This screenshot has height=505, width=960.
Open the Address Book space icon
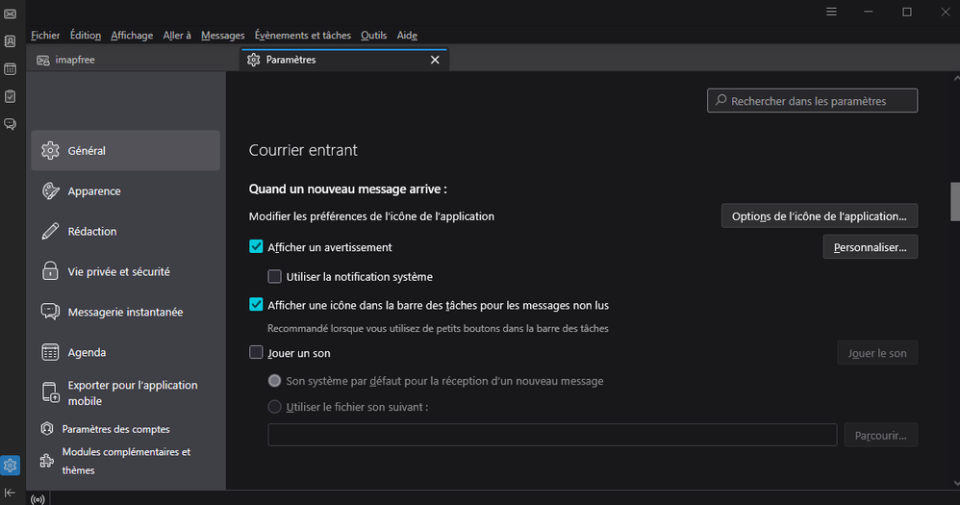tap(10, 41)
